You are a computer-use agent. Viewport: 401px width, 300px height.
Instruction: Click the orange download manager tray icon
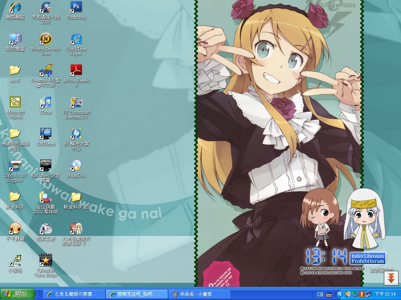(361, 295)
